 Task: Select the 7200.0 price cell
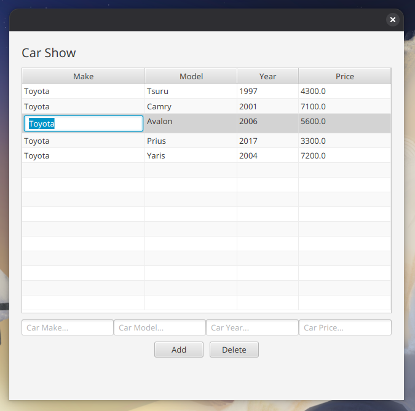click(344, 155)
